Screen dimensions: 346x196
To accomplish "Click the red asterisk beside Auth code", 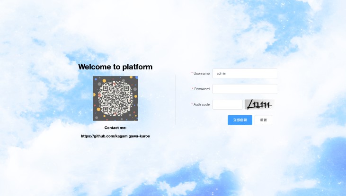I will [192, 104].
